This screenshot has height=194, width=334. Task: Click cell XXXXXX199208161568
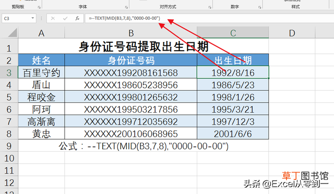[131, 72]
